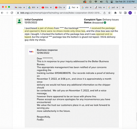Switch to the Gmail Inbox tab

(18, 7)
